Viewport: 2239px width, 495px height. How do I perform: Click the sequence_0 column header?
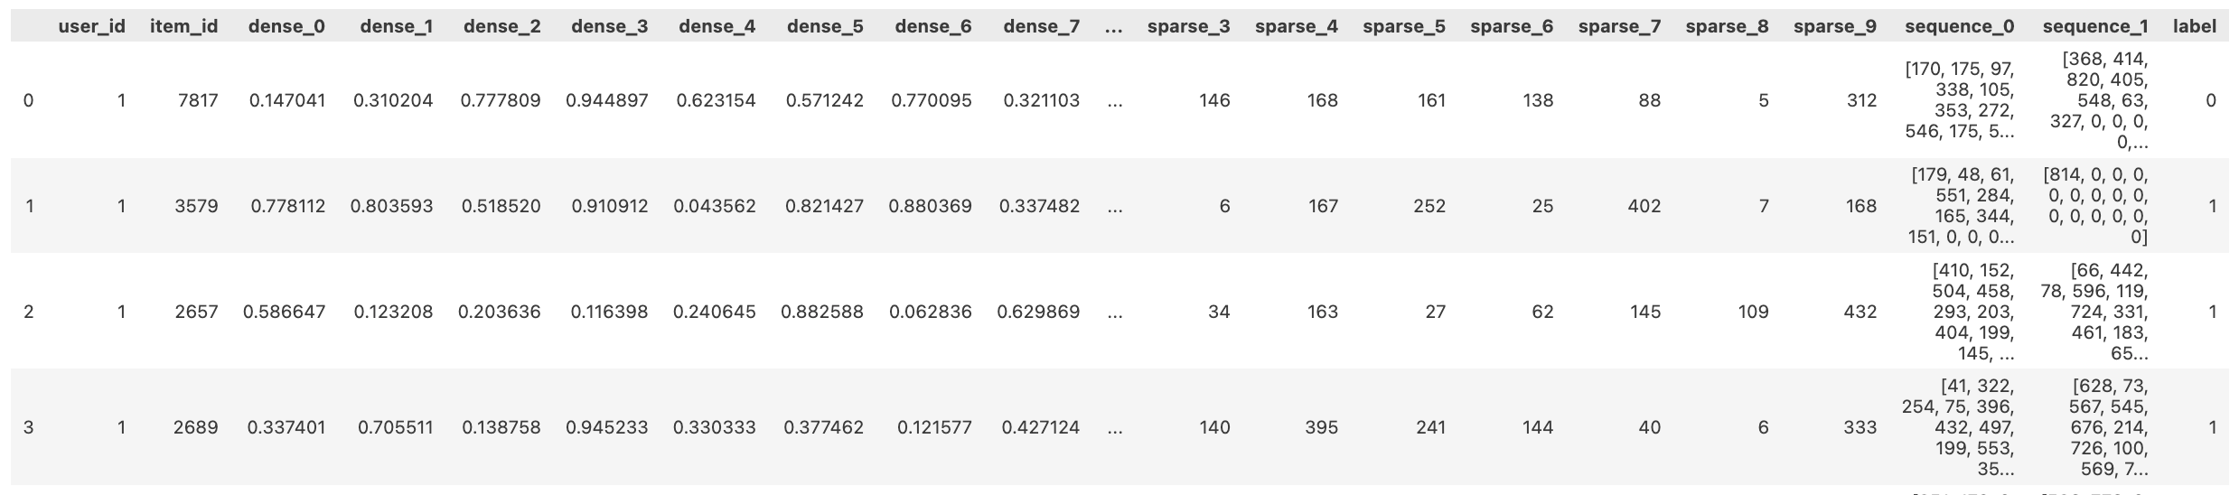click(1959, 26)
